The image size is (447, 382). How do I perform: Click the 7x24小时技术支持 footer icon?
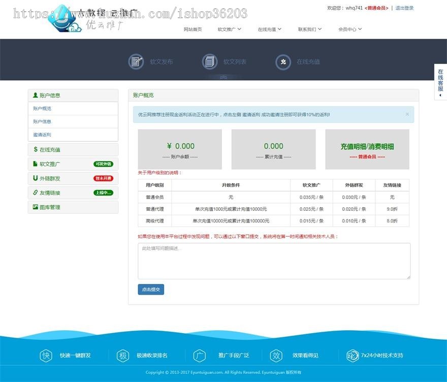click(352, 356)
